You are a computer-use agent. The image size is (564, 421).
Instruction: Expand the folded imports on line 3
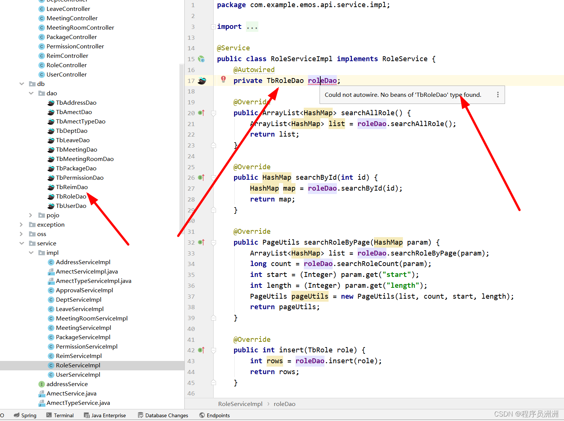tap(213, 26)
